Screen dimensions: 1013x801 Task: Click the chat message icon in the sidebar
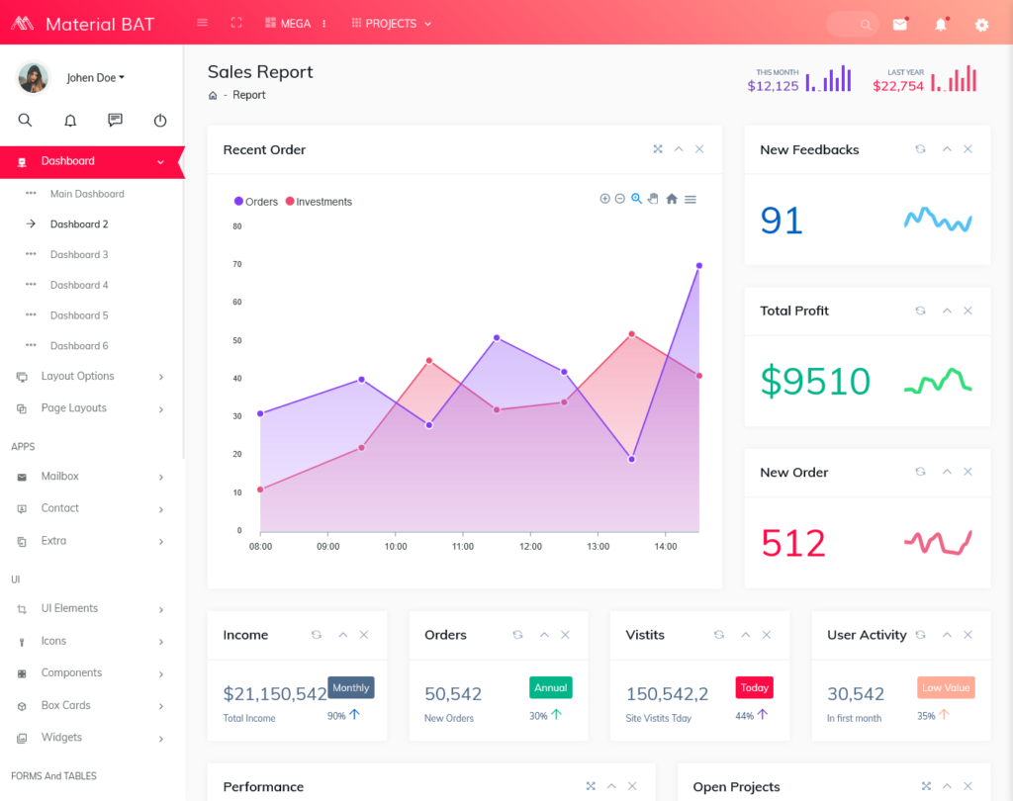coord(115,121)
